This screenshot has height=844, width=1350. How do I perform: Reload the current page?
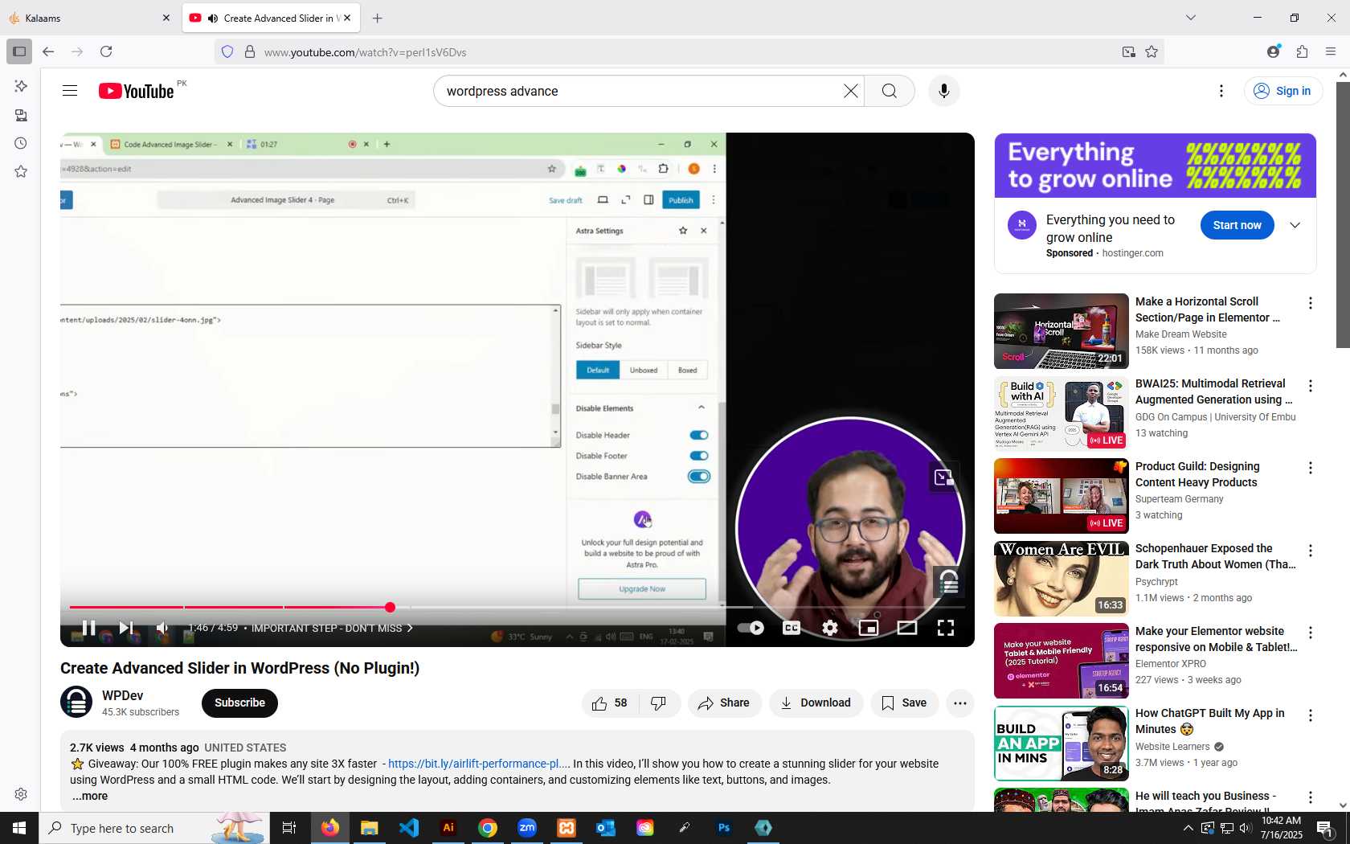[x=106, y=51]
